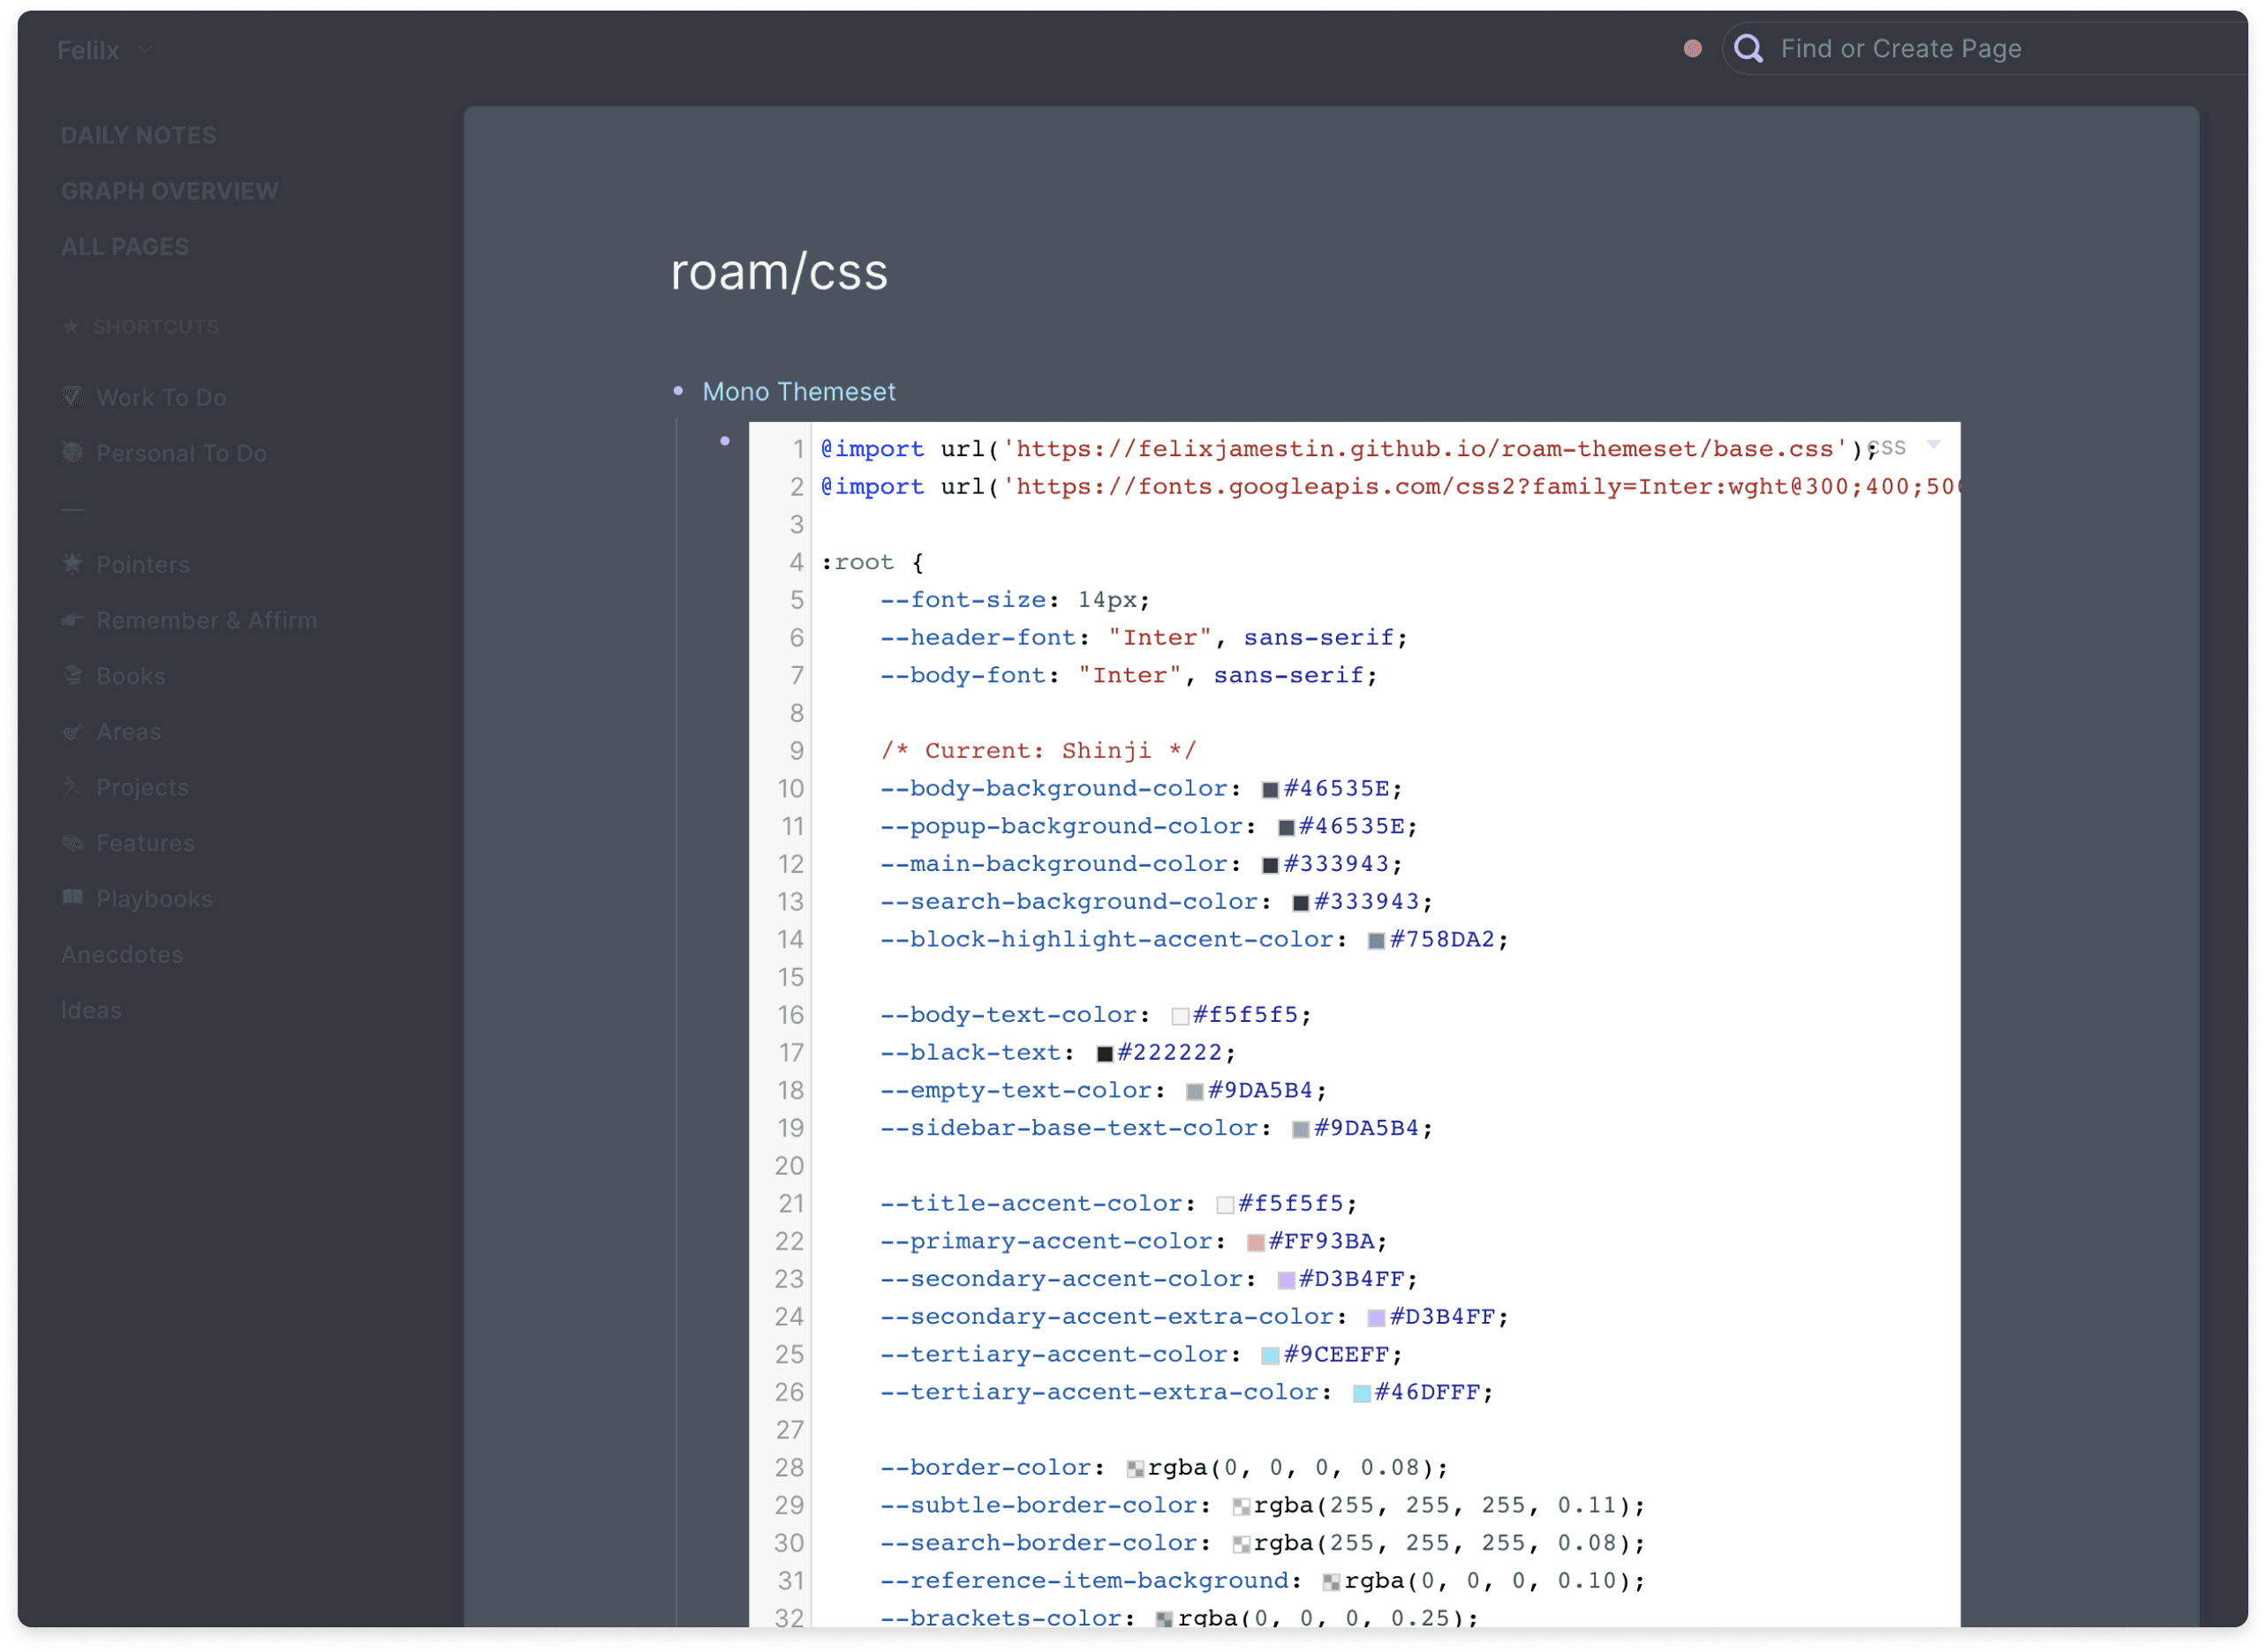The width and height of the screenshot is (2266, 1652).
Task: Click the Playbooks open-book icon
Action: (72, 898)
